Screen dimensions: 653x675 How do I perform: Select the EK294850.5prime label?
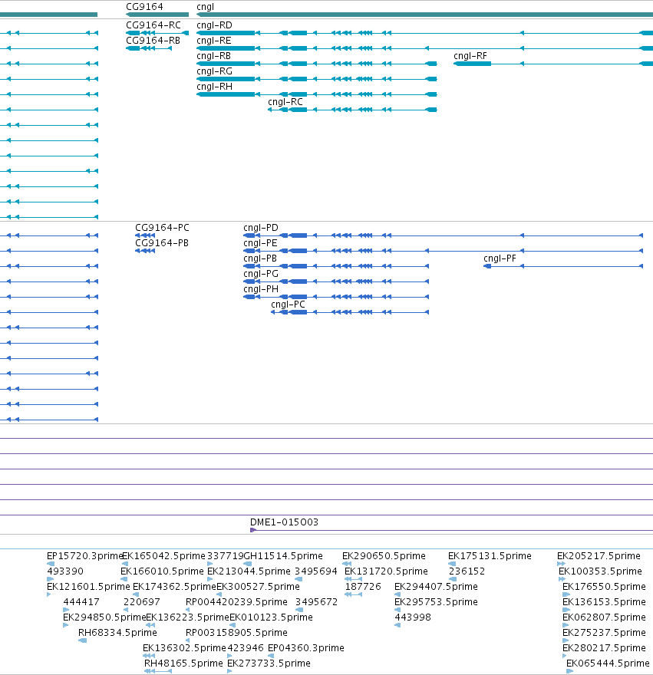[x=104, y=617]
